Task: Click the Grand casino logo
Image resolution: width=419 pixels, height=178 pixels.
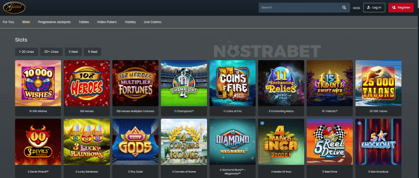Action: coord(14,7)
